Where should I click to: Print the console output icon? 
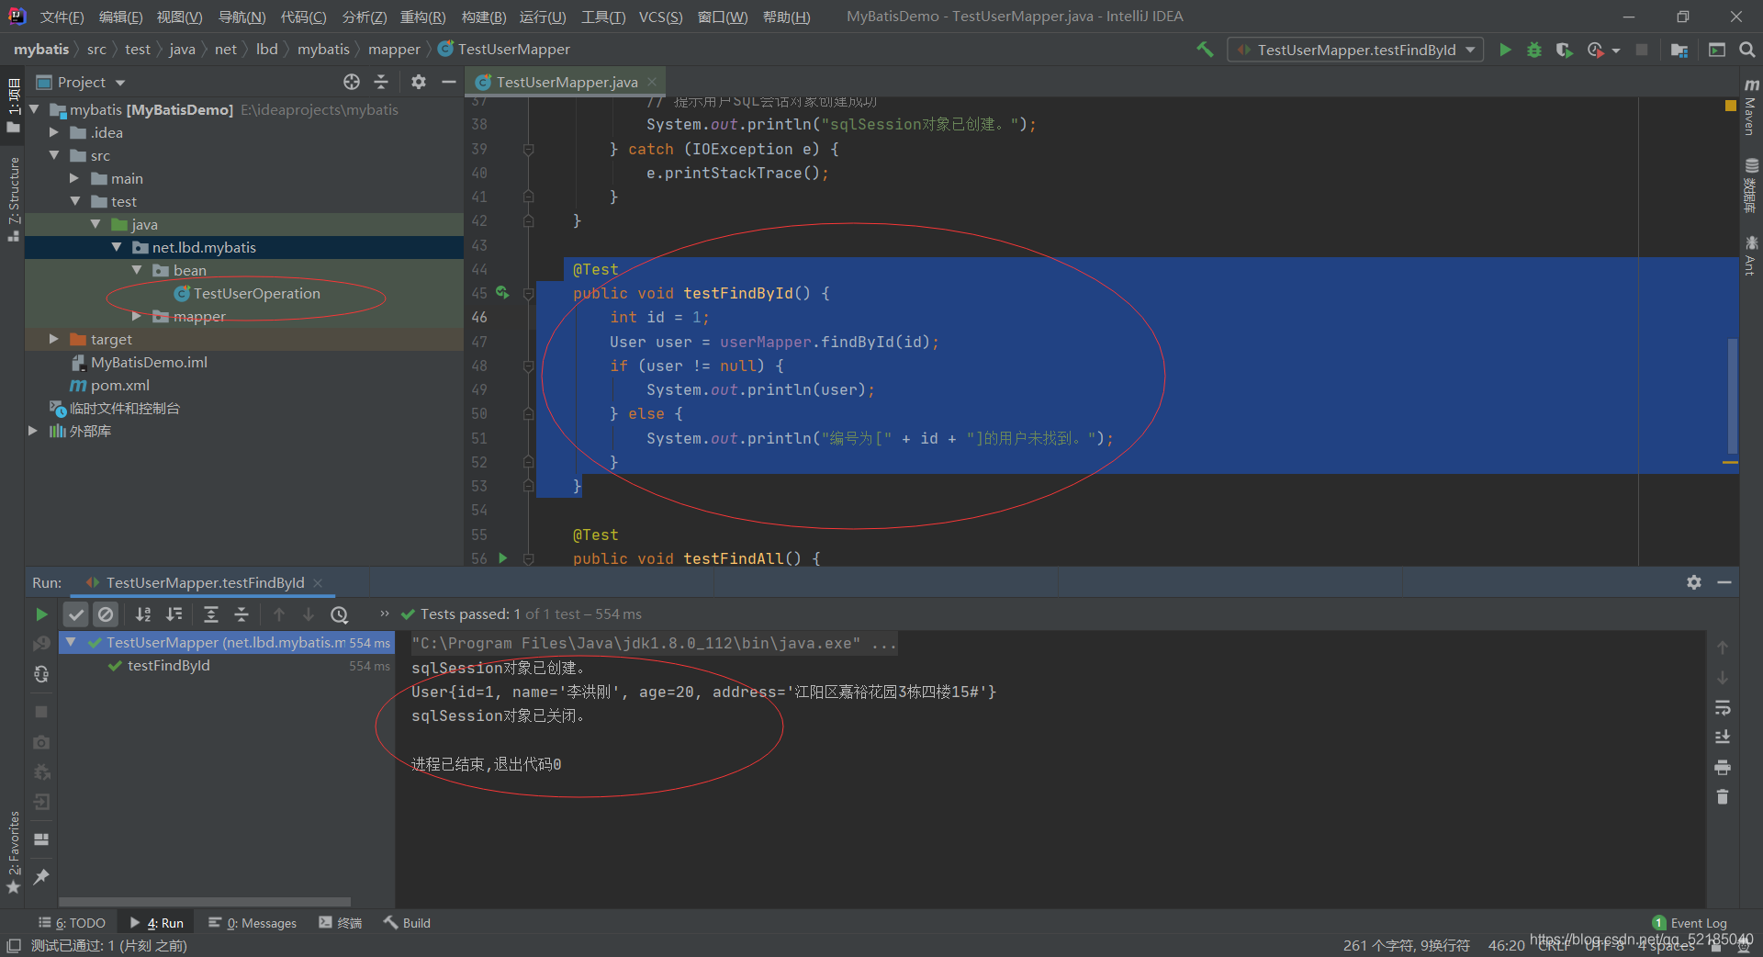coord(1723,767)
